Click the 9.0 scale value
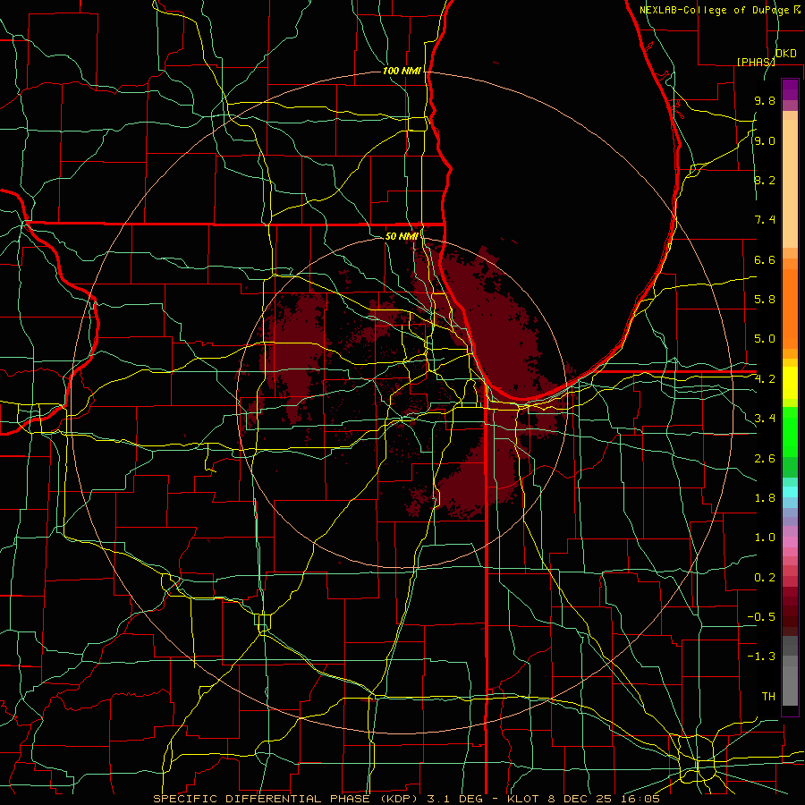 (x=765, y=140)
